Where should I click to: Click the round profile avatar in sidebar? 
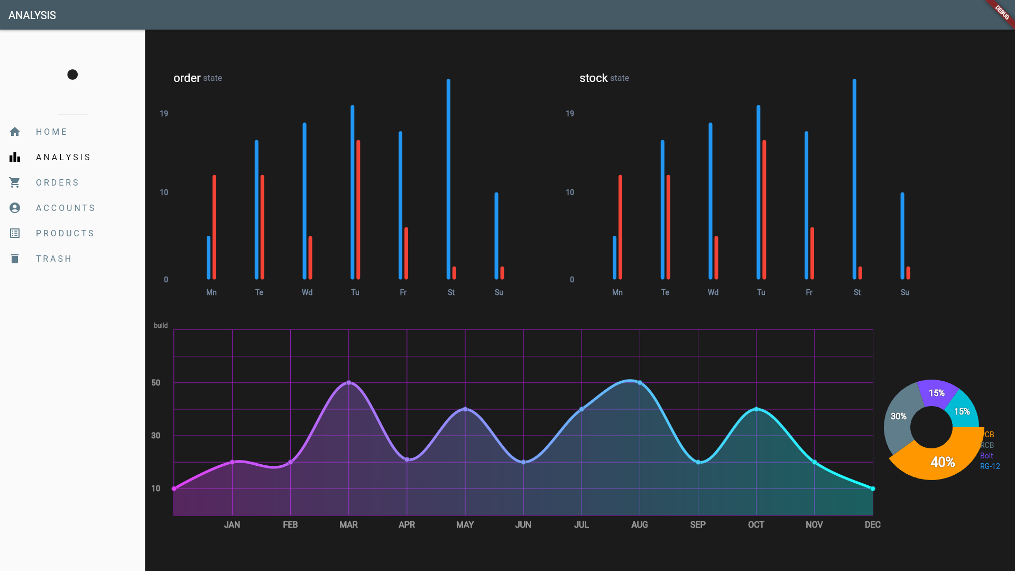72,75
